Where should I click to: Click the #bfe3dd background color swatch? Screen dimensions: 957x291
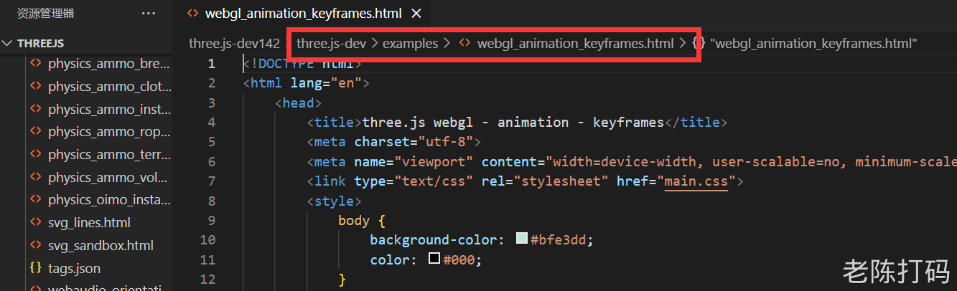pos(522,239)
